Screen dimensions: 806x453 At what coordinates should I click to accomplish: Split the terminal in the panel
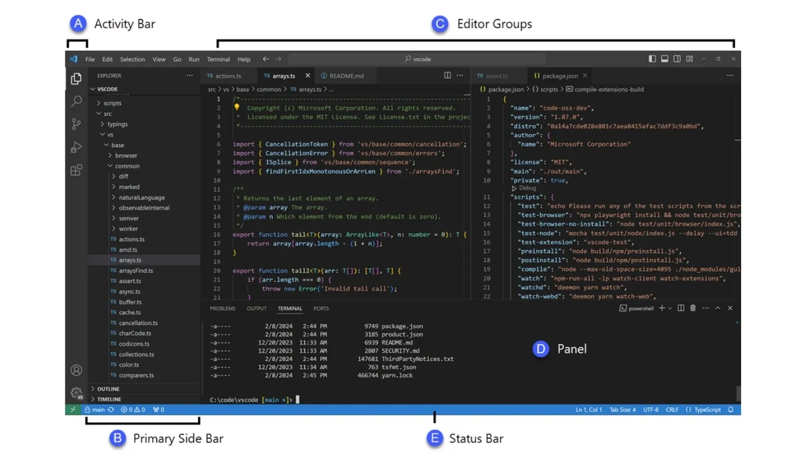click(681, 308)
